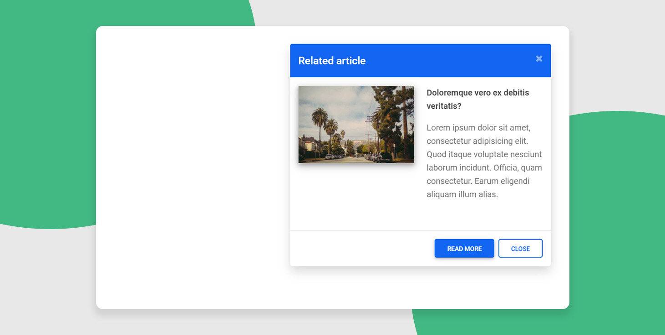Click the X icon in the modal header
The height and width of the screenshot is (335, 665).
(539, 59)
